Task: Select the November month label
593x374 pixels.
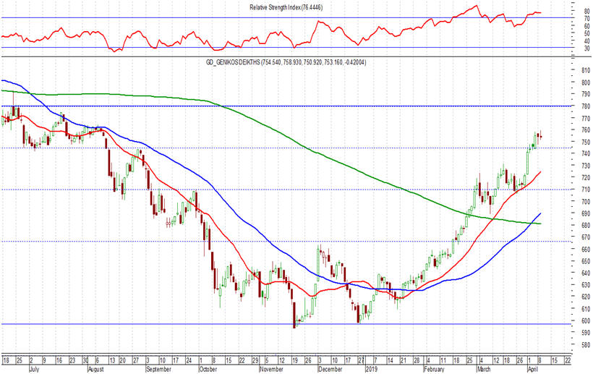Action: click(271, 369)
